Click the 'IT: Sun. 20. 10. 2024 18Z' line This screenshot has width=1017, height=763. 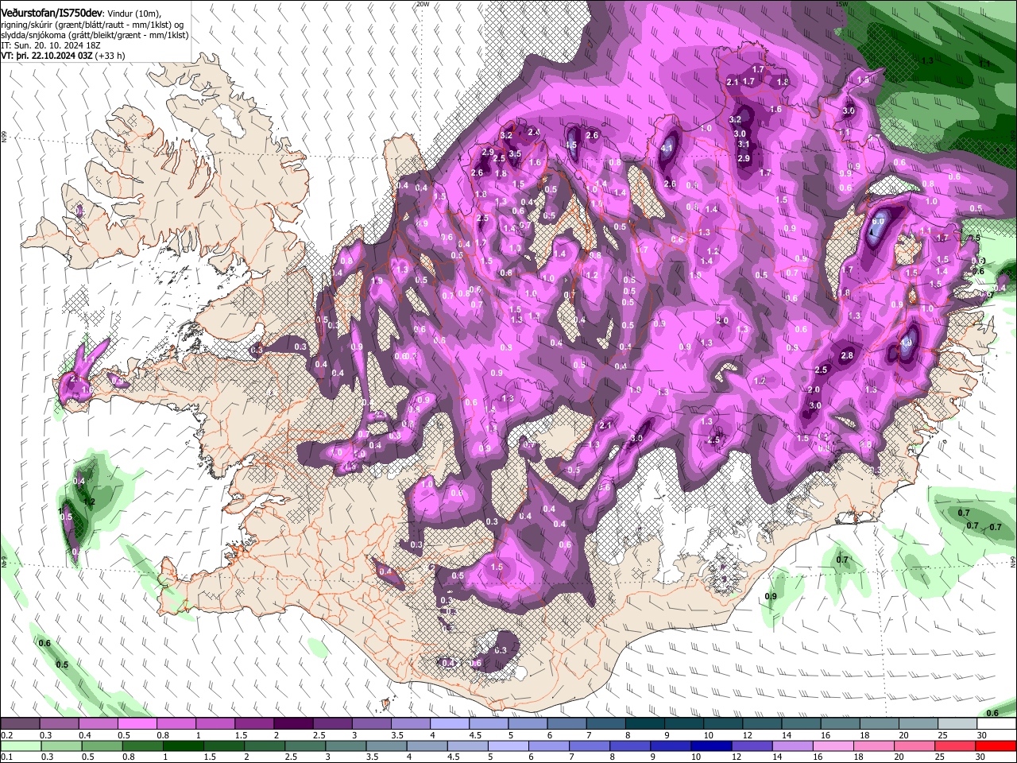click(51, 45)
